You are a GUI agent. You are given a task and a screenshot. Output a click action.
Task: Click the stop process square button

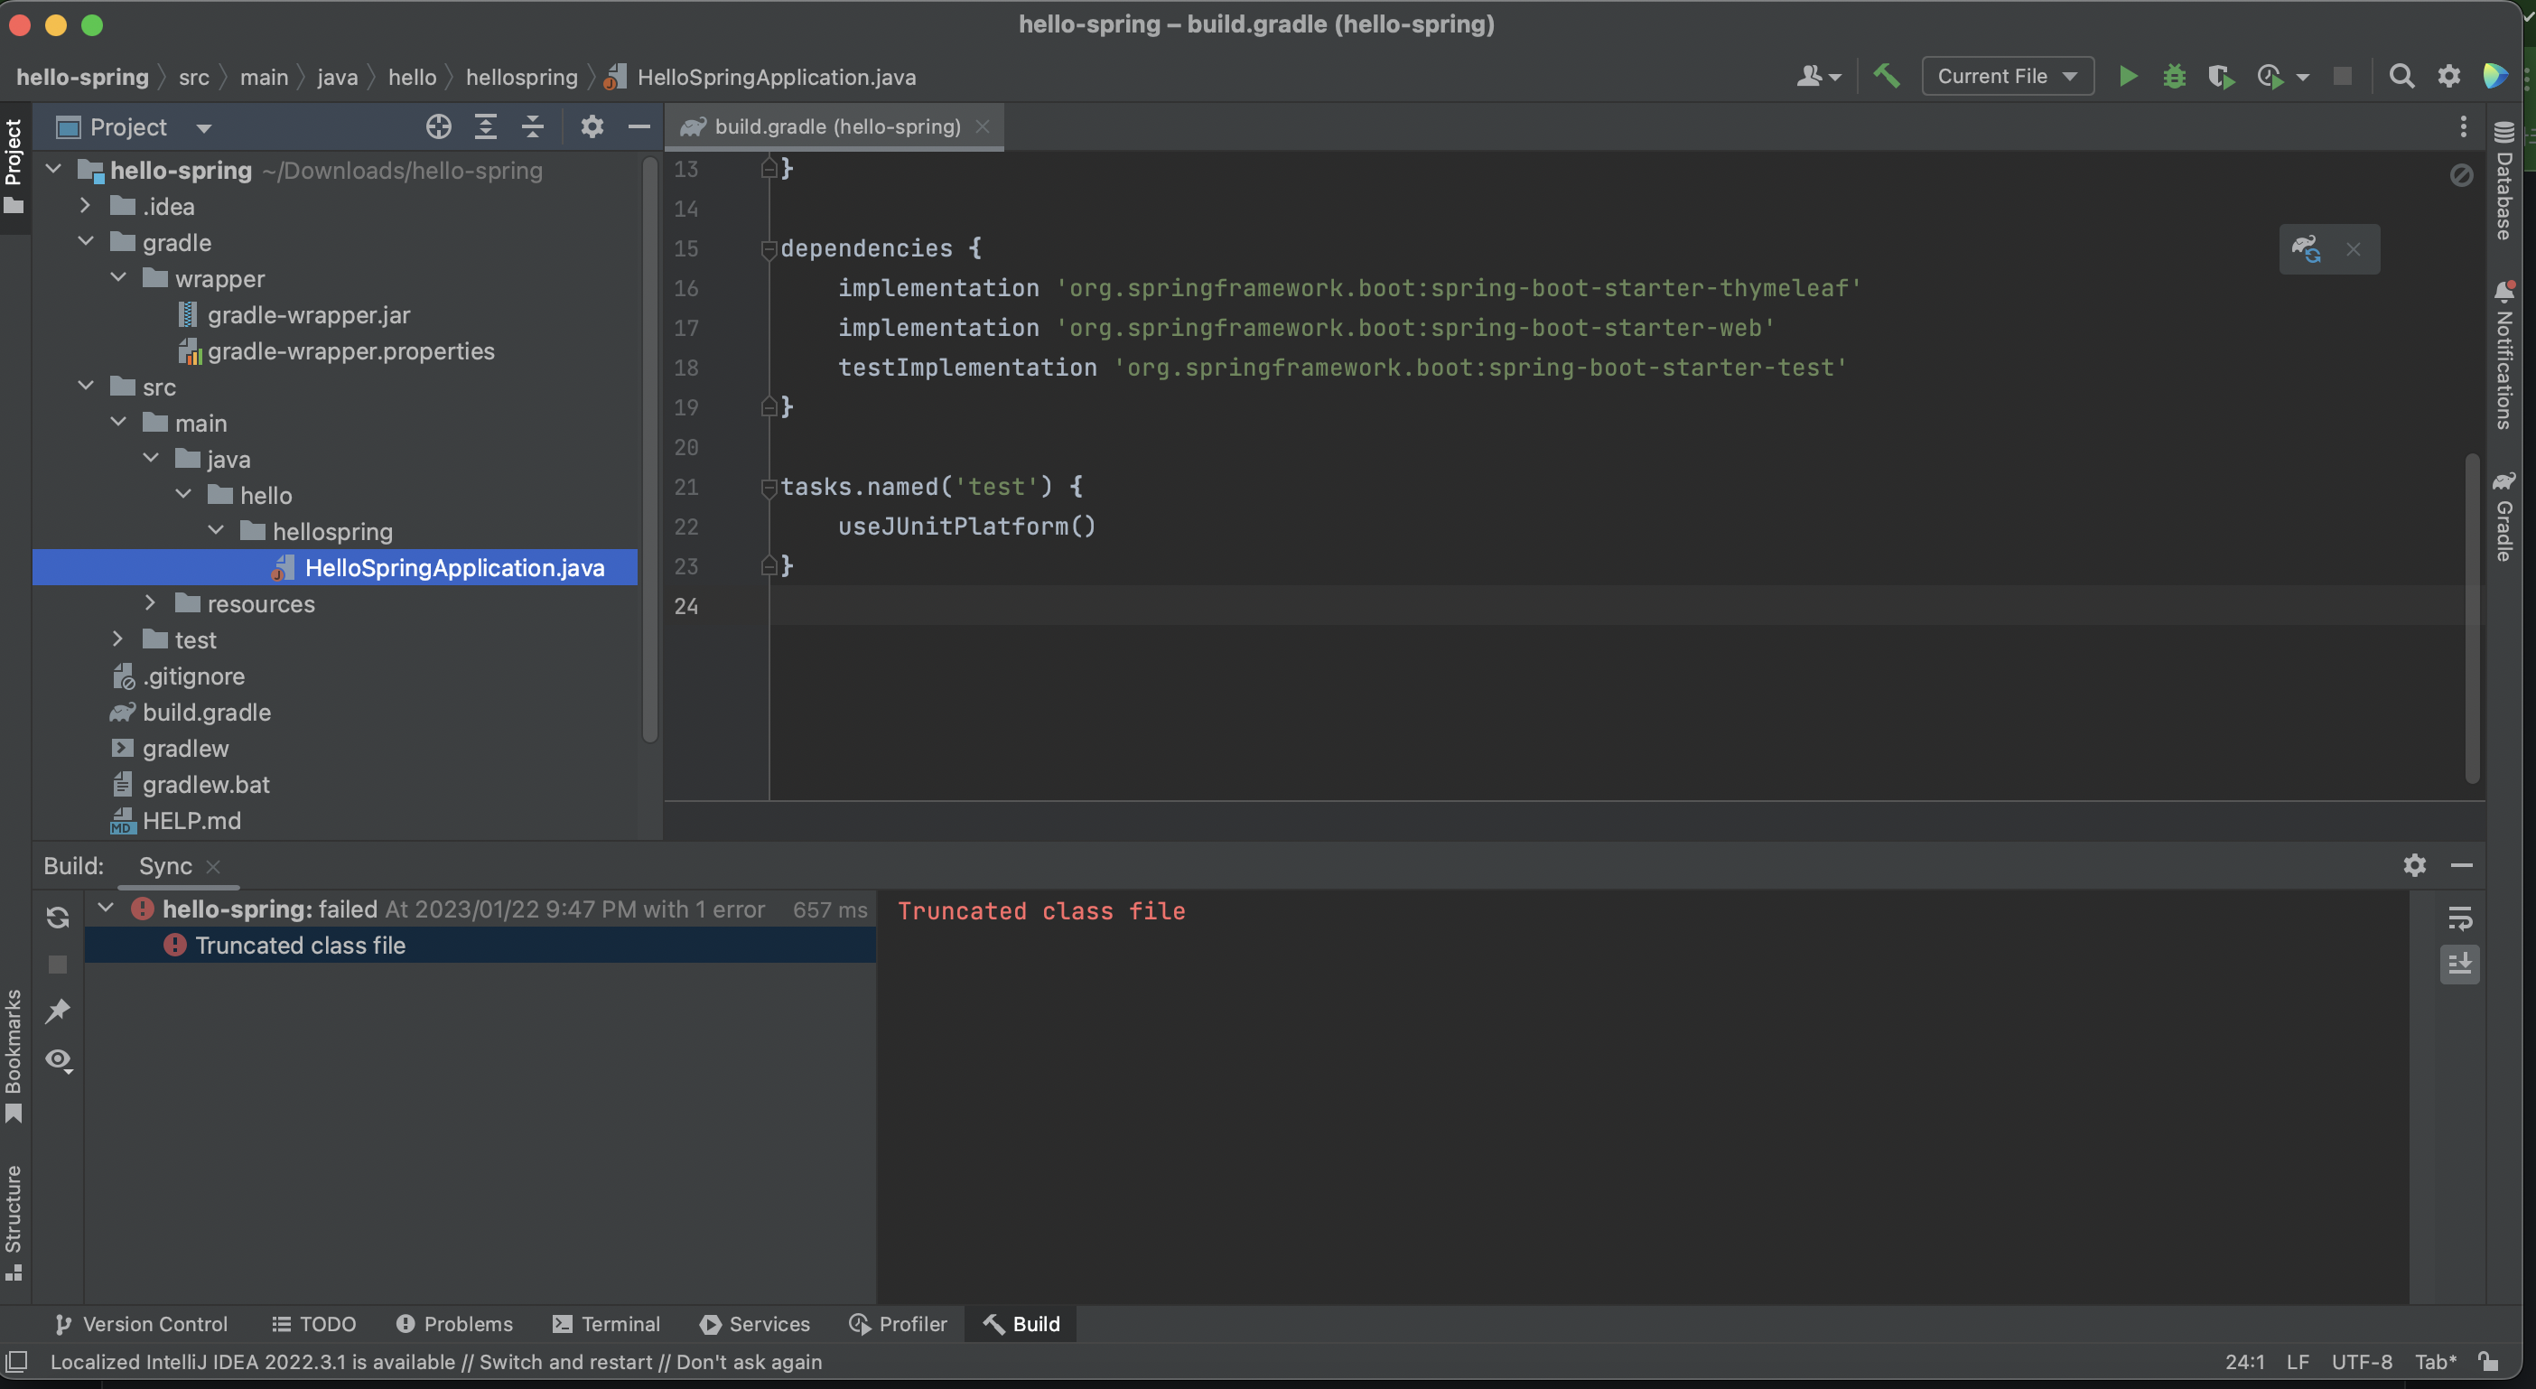pyautogui.click(x=2342, y=76)
